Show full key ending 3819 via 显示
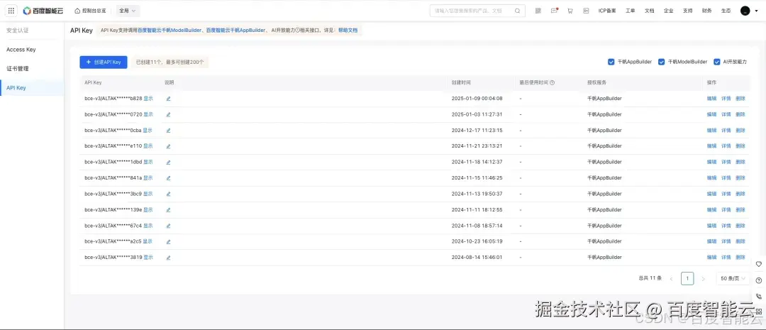The height and width of the screenshot is (330, 766). [148, 257]
